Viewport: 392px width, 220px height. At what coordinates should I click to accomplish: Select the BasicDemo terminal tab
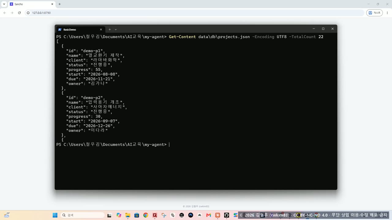(80, 29)
